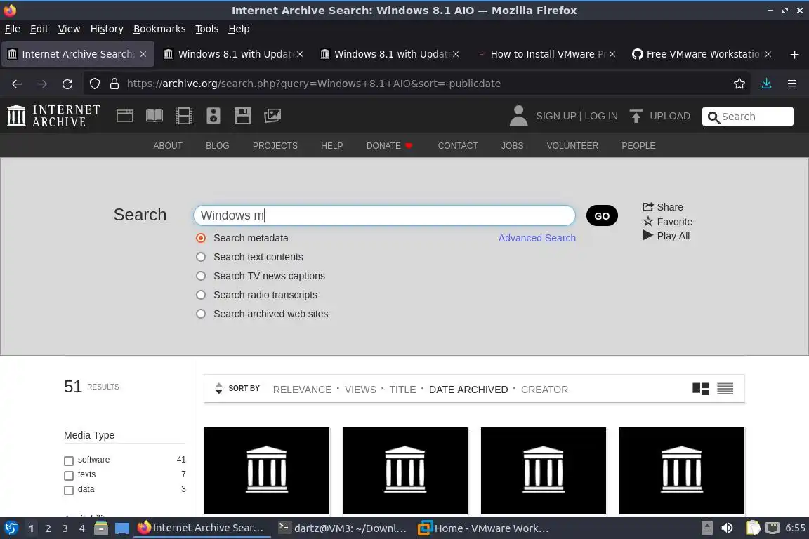809x539 pixels.
Task: Toggle the sort direction arrows
Action: pyautogui.click(x=219, y=388)
